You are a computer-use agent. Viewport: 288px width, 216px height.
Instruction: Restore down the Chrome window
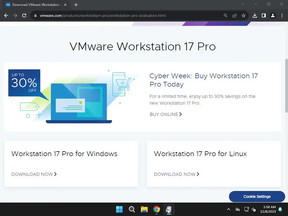[x=269, y=4]
